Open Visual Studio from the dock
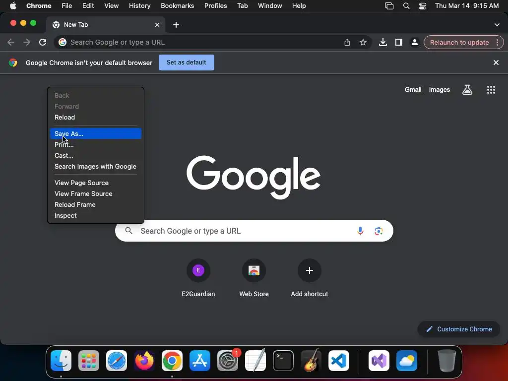The height and width of the screenshot is (381, 508). tap(379, 361)
